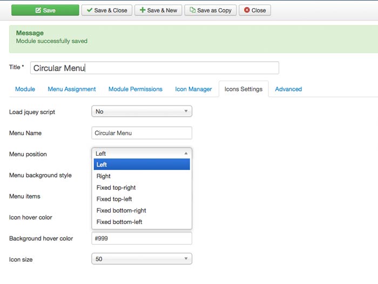Go to the Module Permissions tab
The height and width of the screenshot is (284, 378).
(135, 89)
